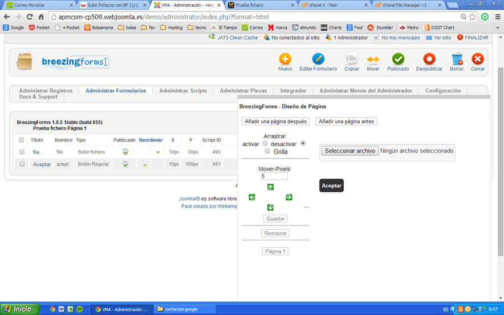Click the Restaurar button

(275, 233)
